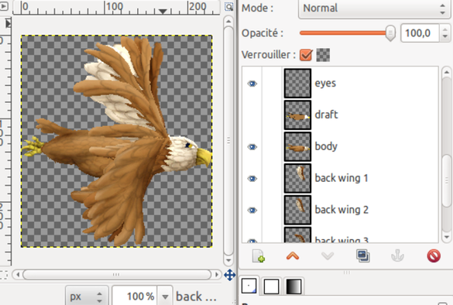Click the eagle's yellow beak on canvas
The image size is (453, 305).
tap(204, 157)
